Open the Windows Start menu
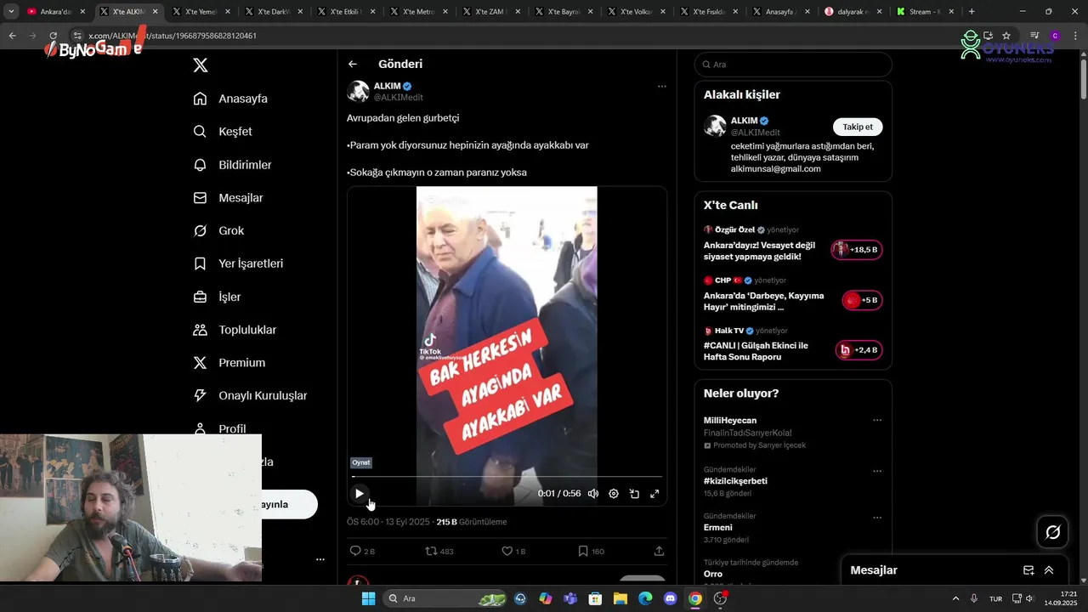This screenshot has height=612, width=1088. [x=368, y=598]
